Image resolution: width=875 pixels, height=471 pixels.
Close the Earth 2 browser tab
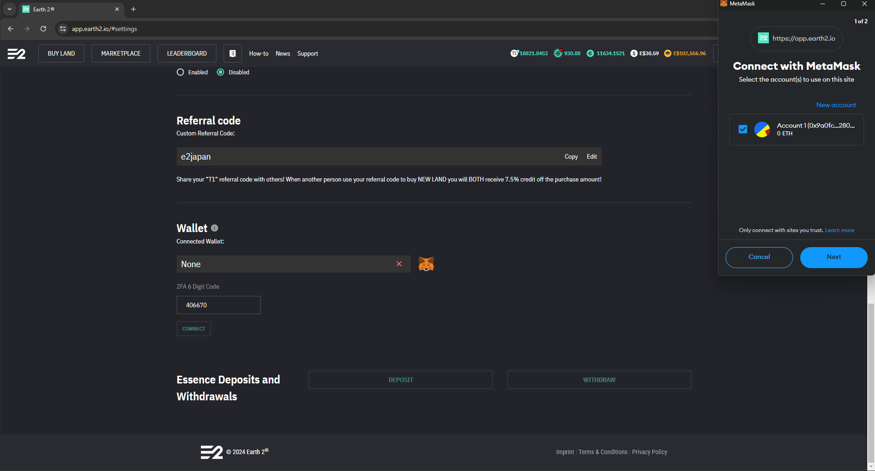click(117, 9)
